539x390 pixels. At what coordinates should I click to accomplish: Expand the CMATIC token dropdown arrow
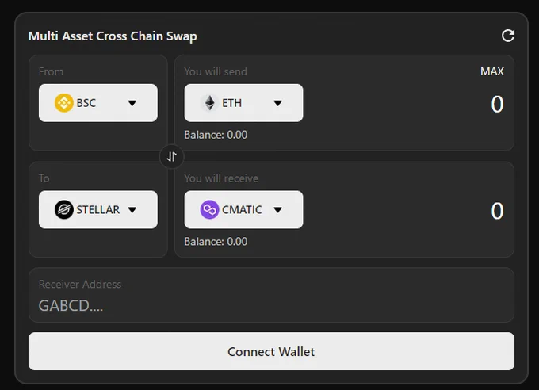coord(277,209)
